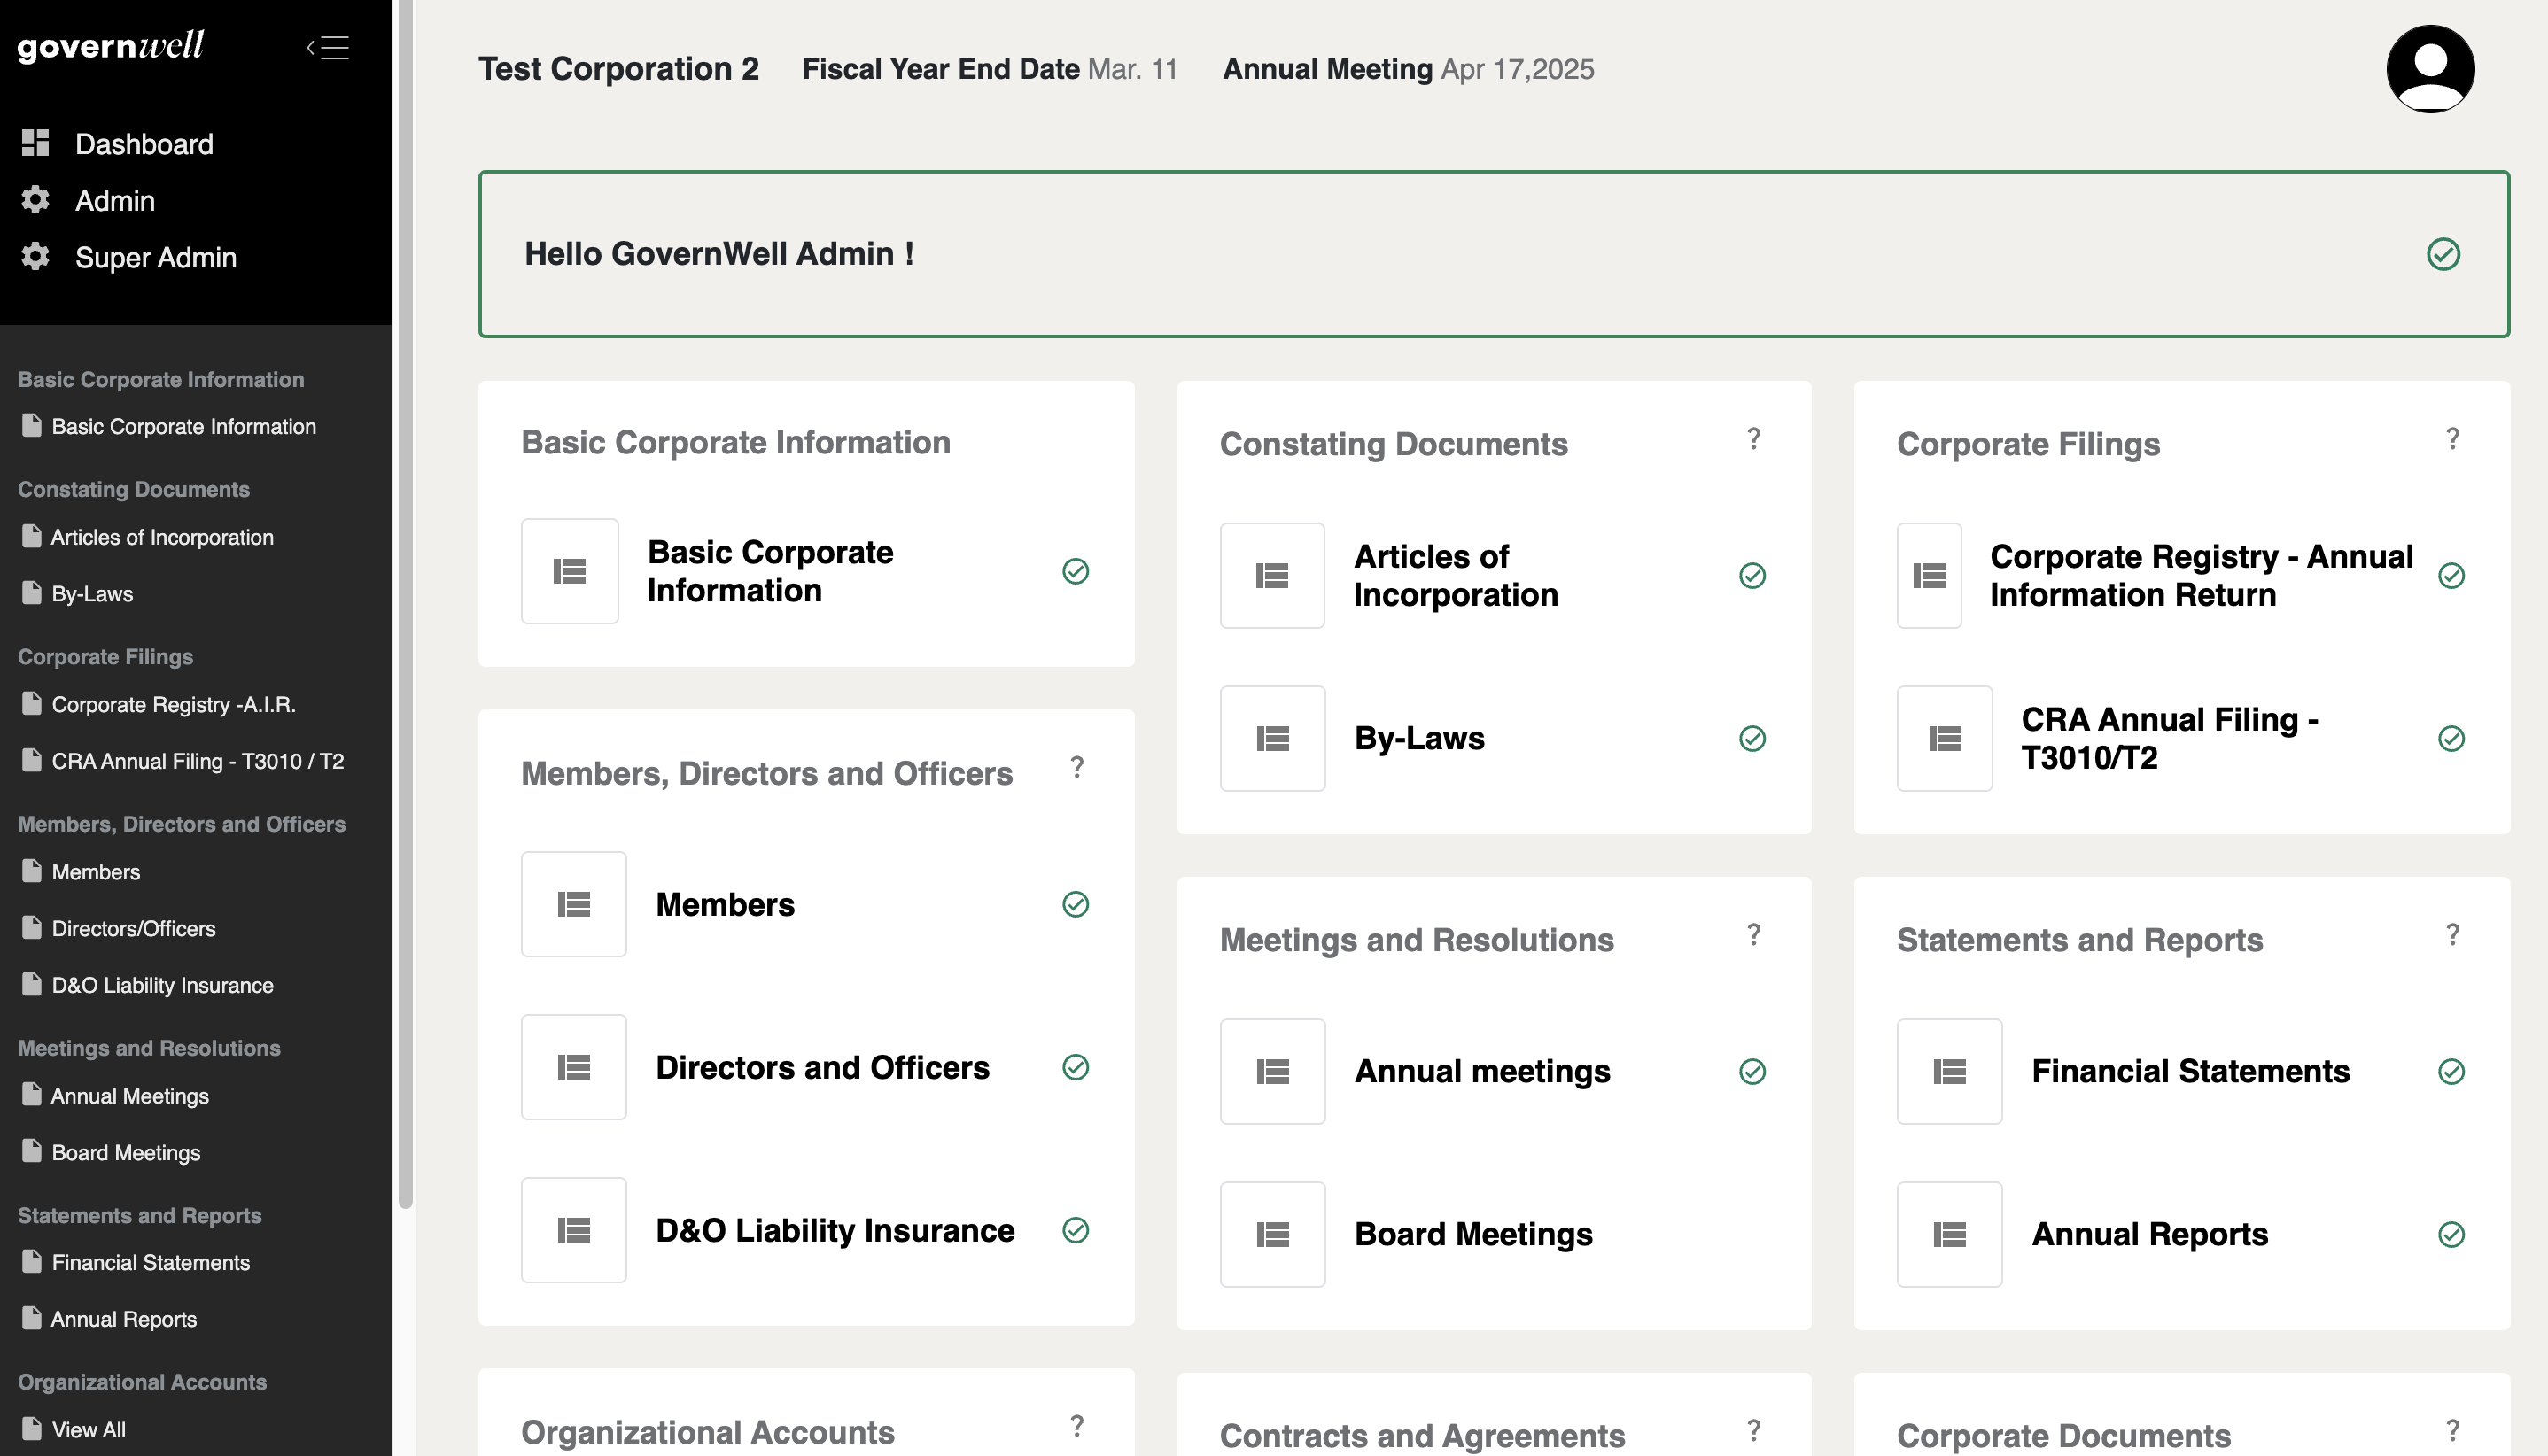Click the list icon beside Directors and Officers
Viewport: 2548px width, 1456px height.
click(573, 1067)
